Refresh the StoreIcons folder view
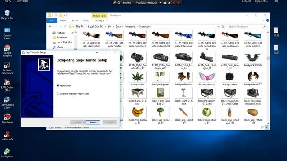Image resolution: width=287 pixels, height=161 pixels. [x=223, y=27]
